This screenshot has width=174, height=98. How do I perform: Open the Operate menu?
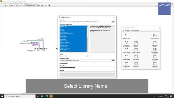17,3
